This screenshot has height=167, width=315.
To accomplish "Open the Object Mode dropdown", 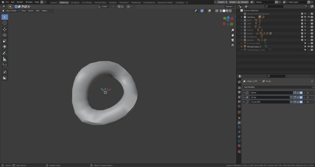I will [x=10, y=11].
